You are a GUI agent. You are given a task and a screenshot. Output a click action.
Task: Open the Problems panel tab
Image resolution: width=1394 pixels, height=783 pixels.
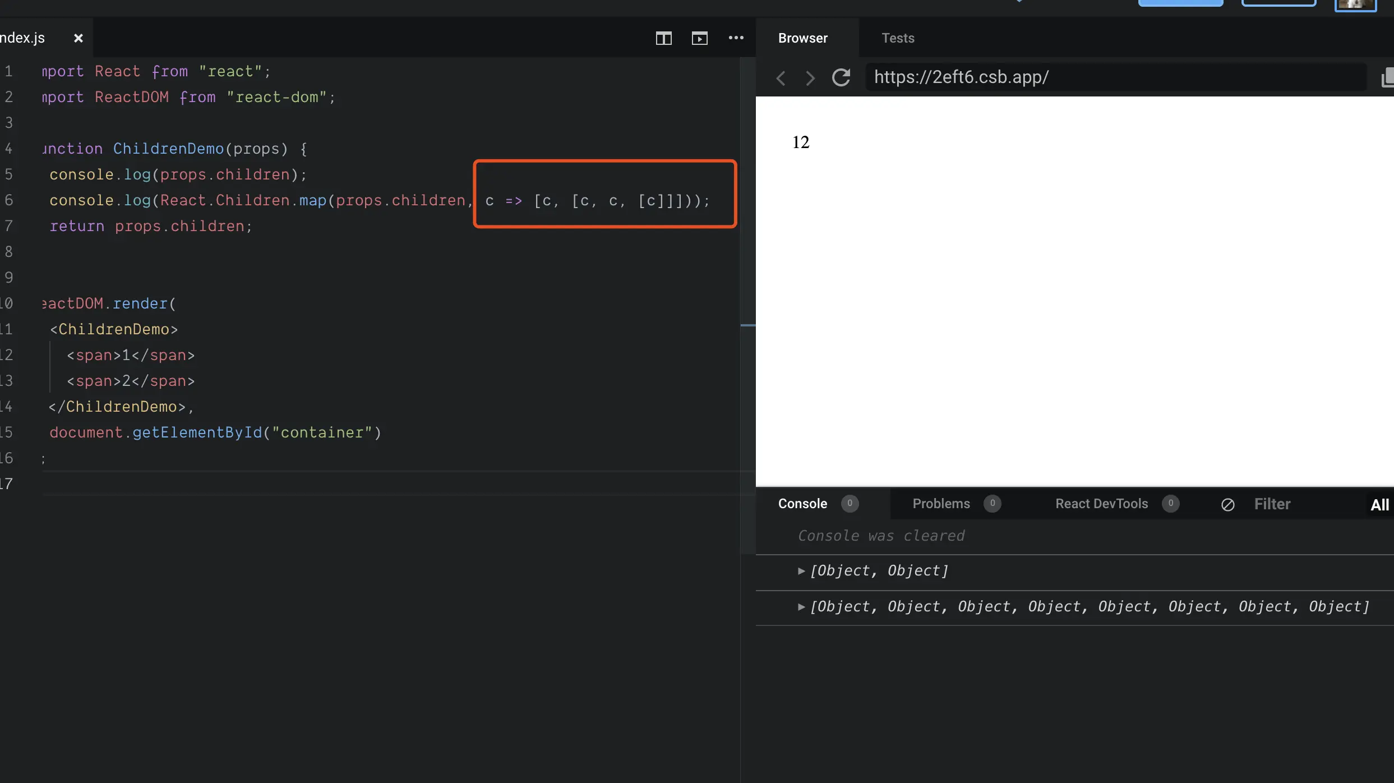[x=941, y=504]
